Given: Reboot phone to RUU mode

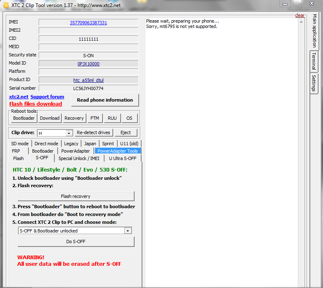Looking at the screenshot, I should point(112,118).
